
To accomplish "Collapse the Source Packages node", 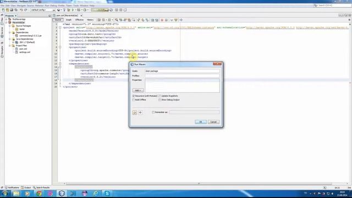I will (10, 26).
